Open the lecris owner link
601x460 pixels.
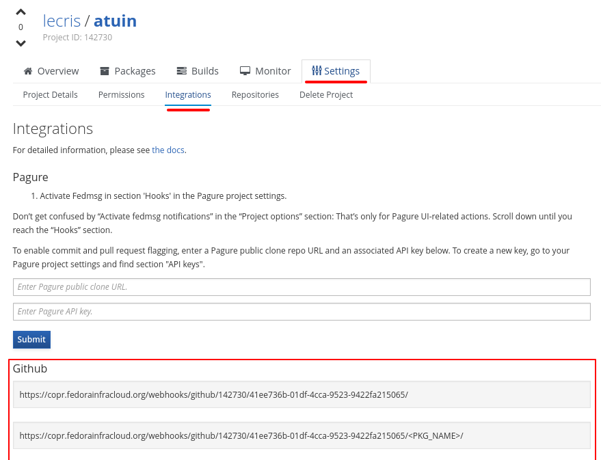62,21
